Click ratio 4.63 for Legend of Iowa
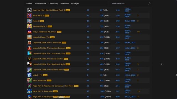The width and height of the screenshot is (177, 99). [x=118, y=37]
